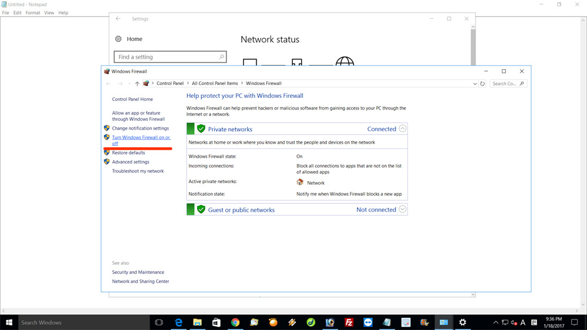The width and height of the screenshot is (587, 330).
Task: Click muted volume icon in system tray
Action: 514,322
